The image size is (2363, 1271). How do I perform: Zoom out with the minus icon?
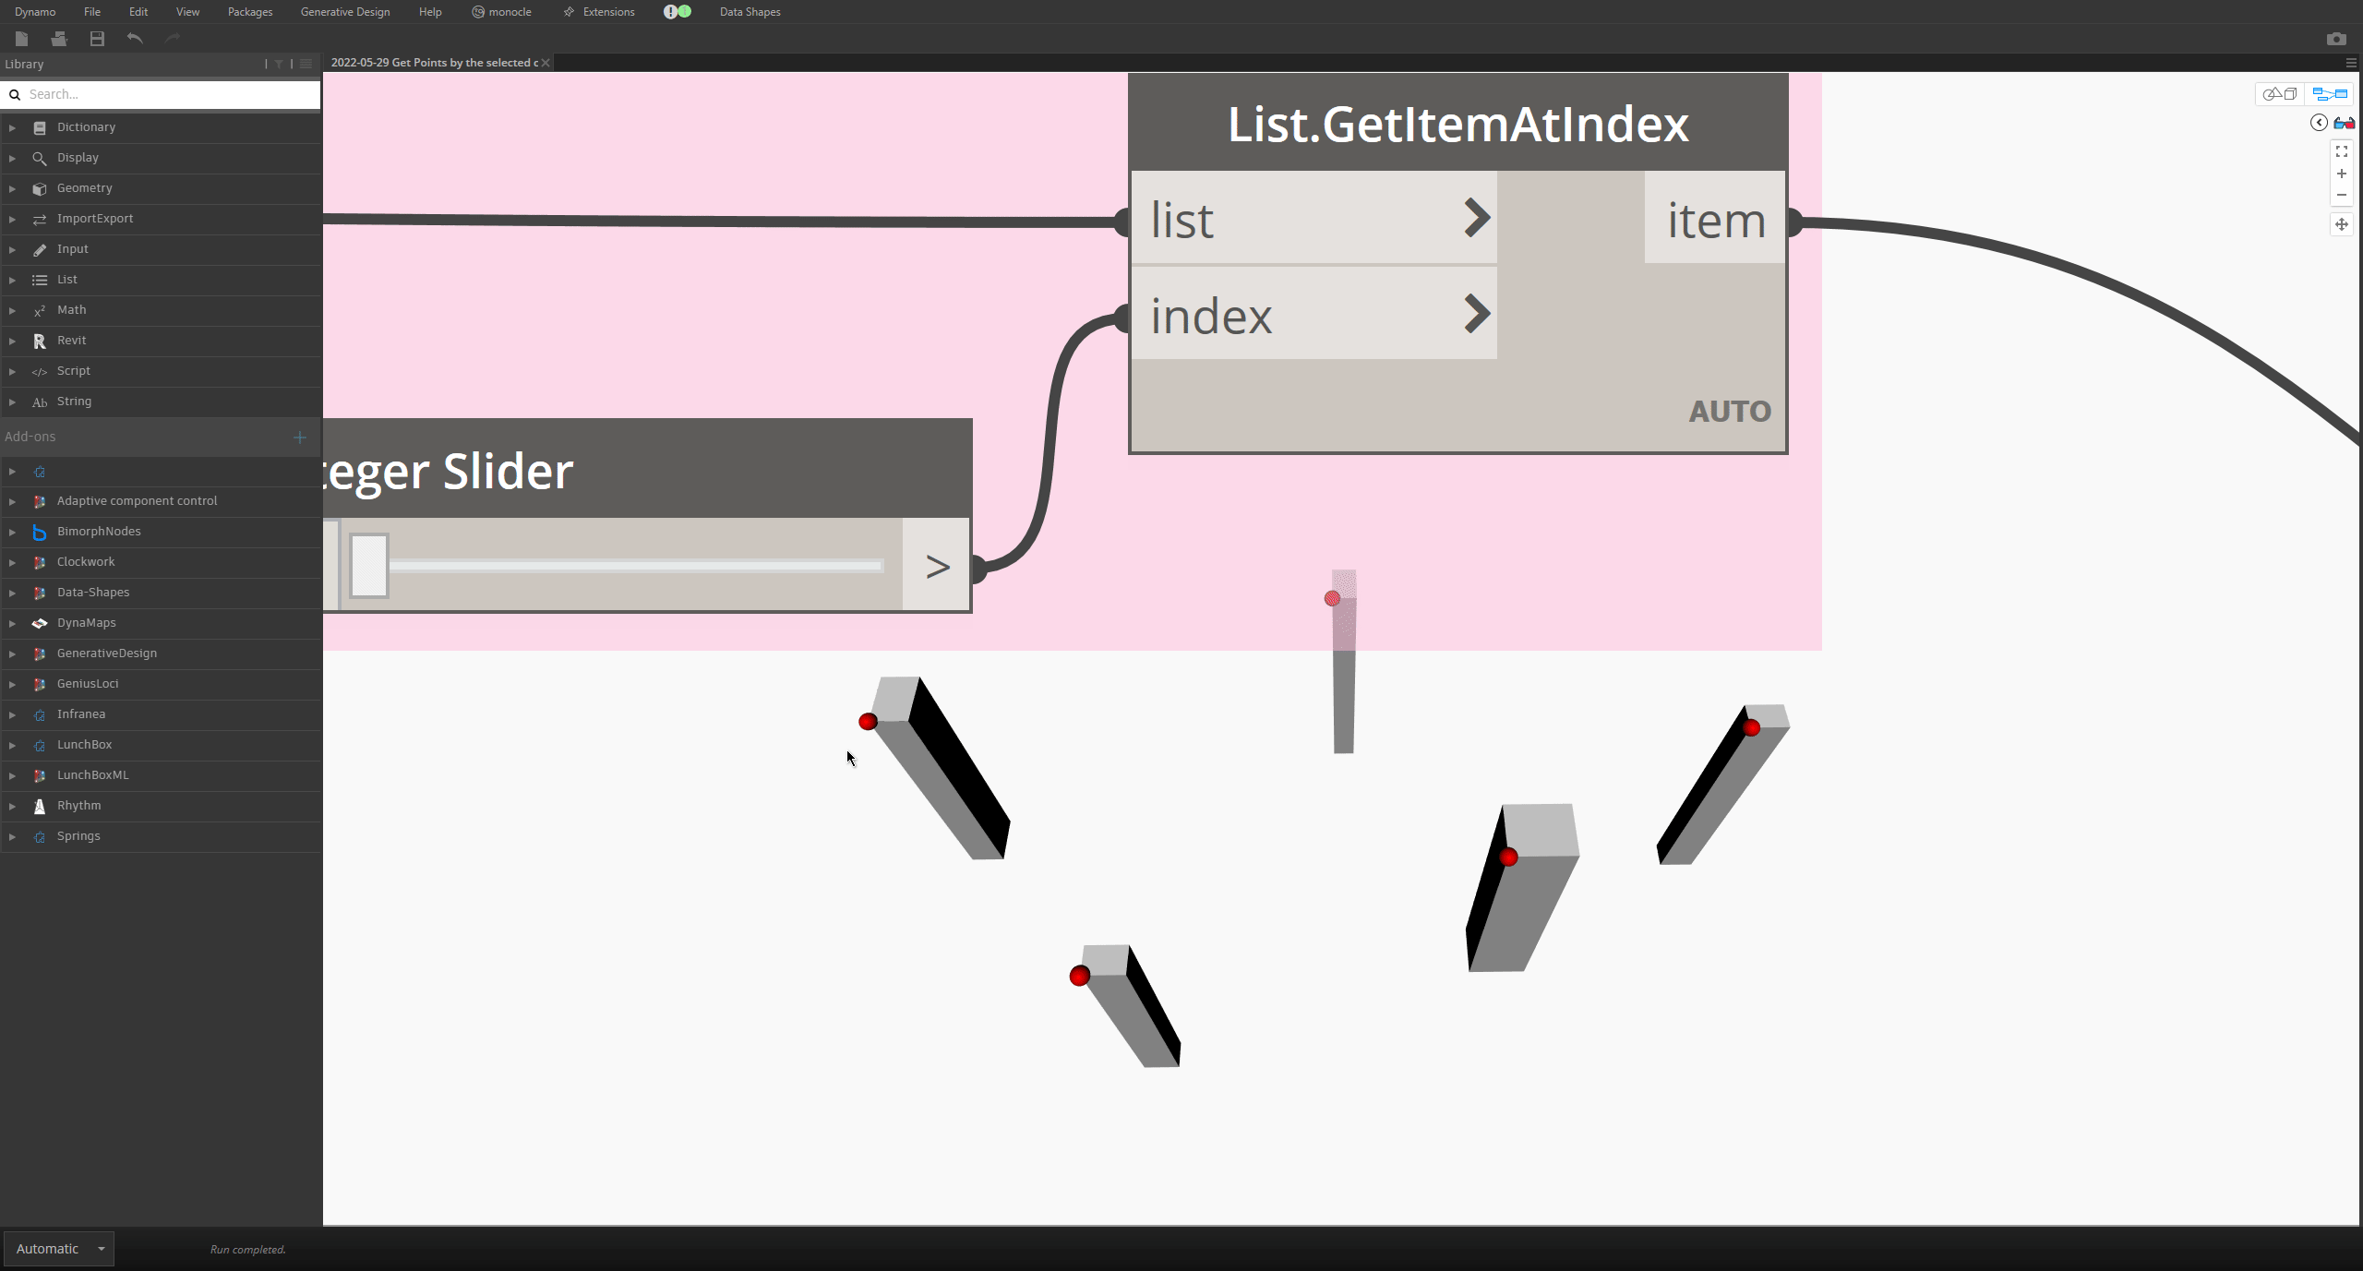(2342, 195)
